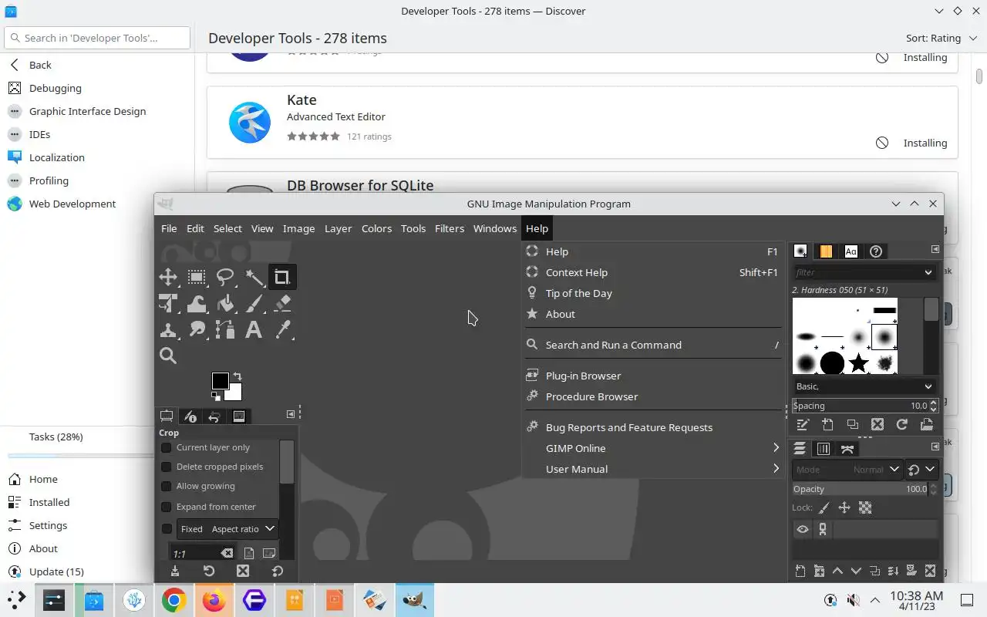
Task: Select the Zoom magnifier tool
Action: pyautogui.click(x=168, y=356)
